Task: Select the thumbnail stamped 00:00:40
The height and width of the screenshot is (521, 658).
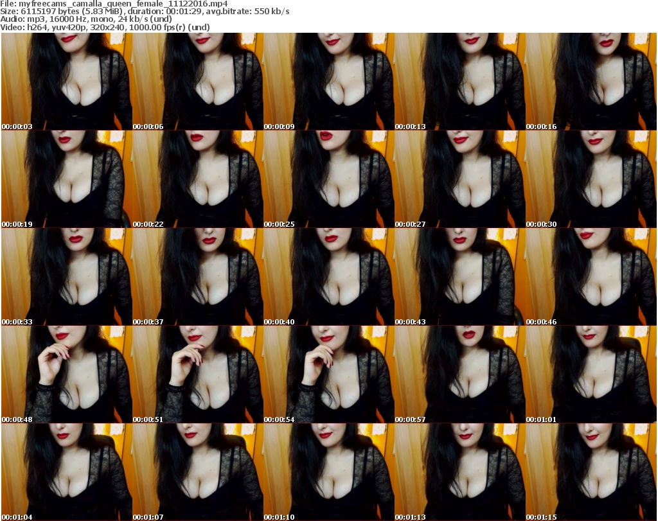Action: [x=329, y=277]
